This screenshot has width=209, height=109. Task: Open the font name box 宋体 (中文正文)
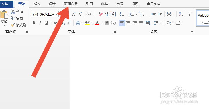[x=45, y=14]
